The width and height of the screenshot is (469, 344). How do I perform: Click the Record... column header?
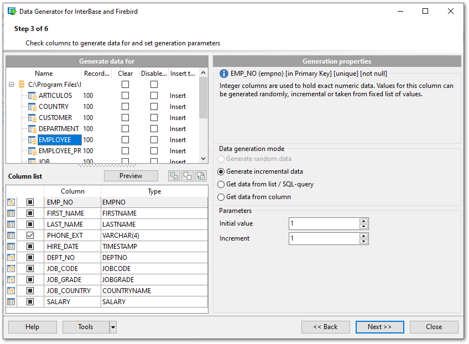[97, 74]
